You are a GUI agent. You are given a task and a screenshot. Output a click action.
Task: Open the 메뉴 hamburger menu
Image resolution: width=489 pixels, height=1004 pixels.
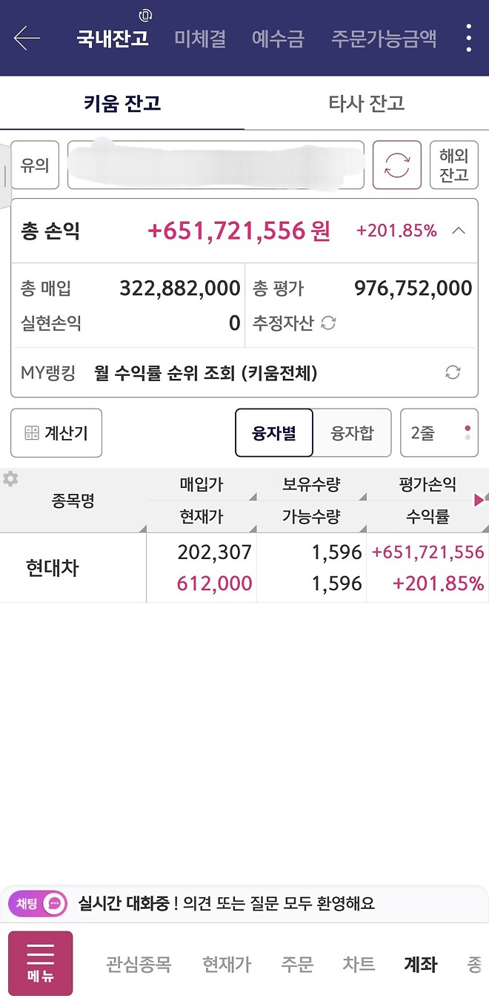pos(40,962)
